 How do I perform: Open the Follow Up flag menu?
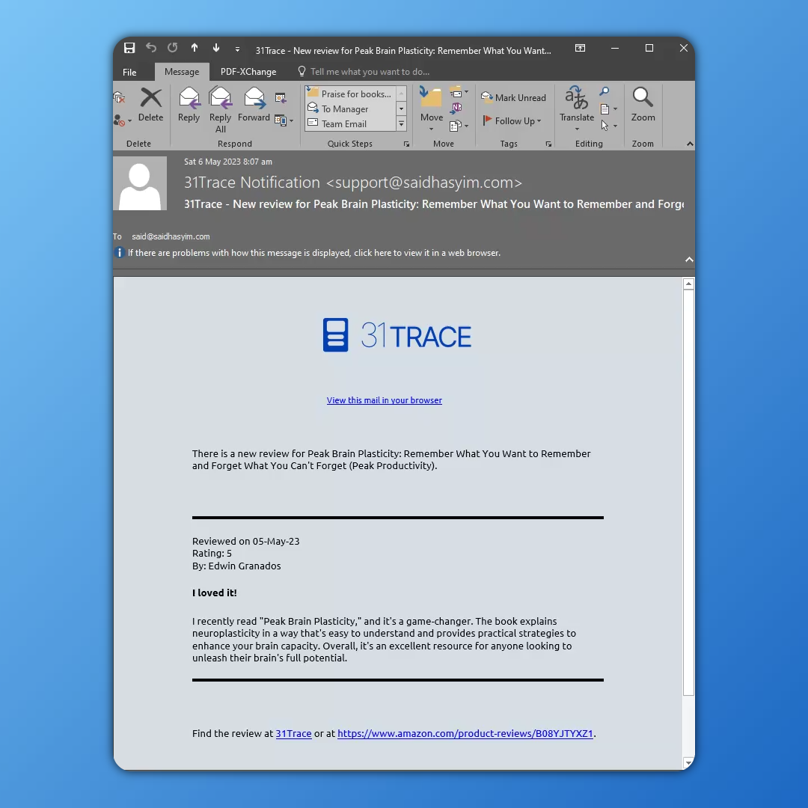coord(512,120)
